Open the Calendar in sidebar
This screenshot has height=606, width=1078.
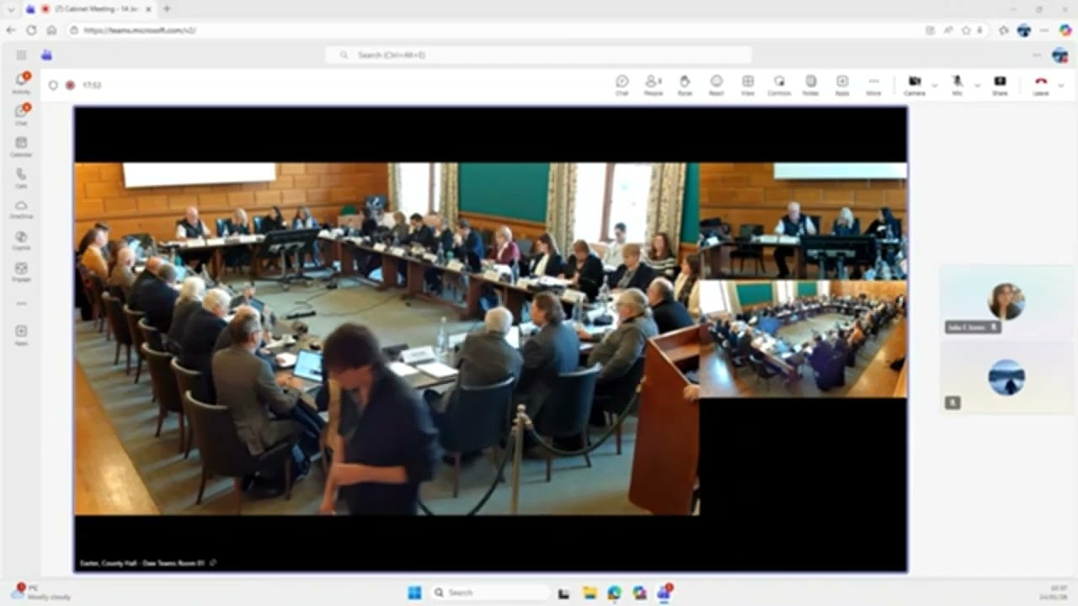coord(21,146)
